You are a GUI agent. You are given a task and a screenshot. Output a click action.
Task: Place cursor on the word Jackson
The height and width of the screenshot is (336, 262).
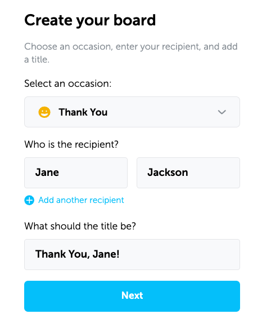pos(168,173)
